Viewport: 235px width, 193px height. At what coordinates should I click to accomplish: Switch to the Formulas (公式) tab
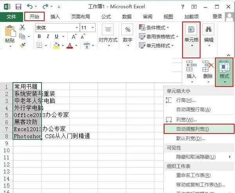click(106, 16)
